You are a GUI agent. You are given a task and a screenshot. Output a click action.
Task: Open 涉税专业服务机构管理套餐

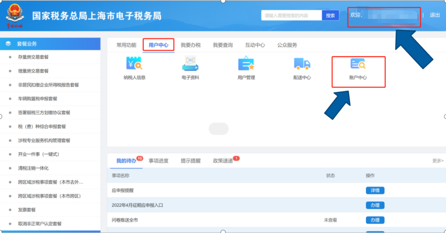tap(44, 140)
